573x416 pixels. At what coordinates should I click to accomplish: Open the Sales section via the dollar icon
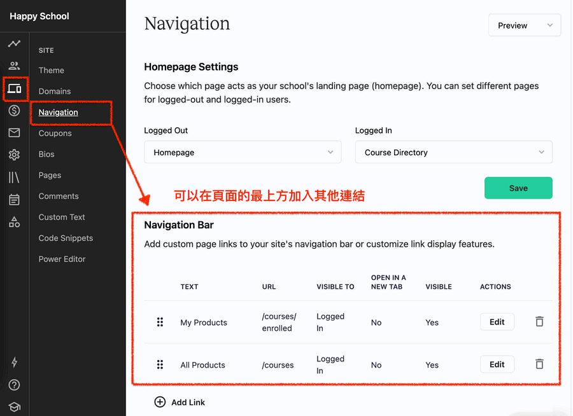pos(14,110)
